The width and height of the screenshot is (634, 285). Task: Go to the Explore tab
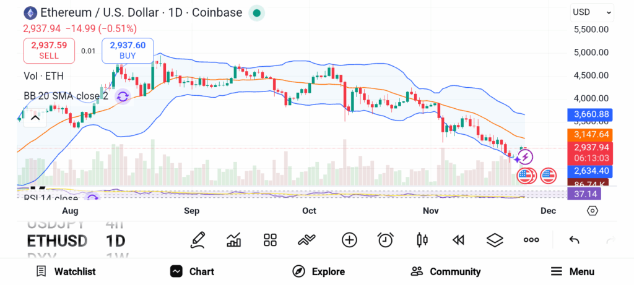pyautogui.click(x=319, y=271)
